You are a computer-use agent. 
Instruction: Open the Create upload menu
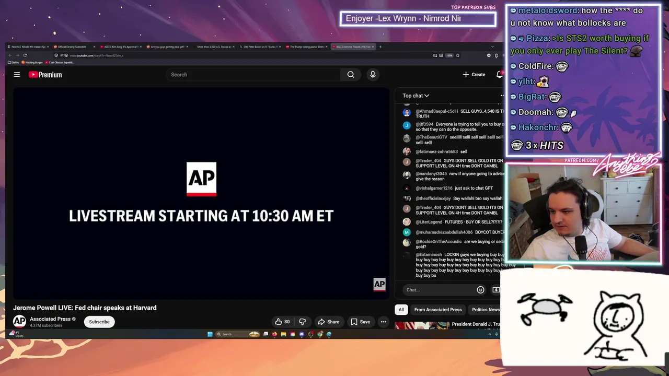(474, 75)
